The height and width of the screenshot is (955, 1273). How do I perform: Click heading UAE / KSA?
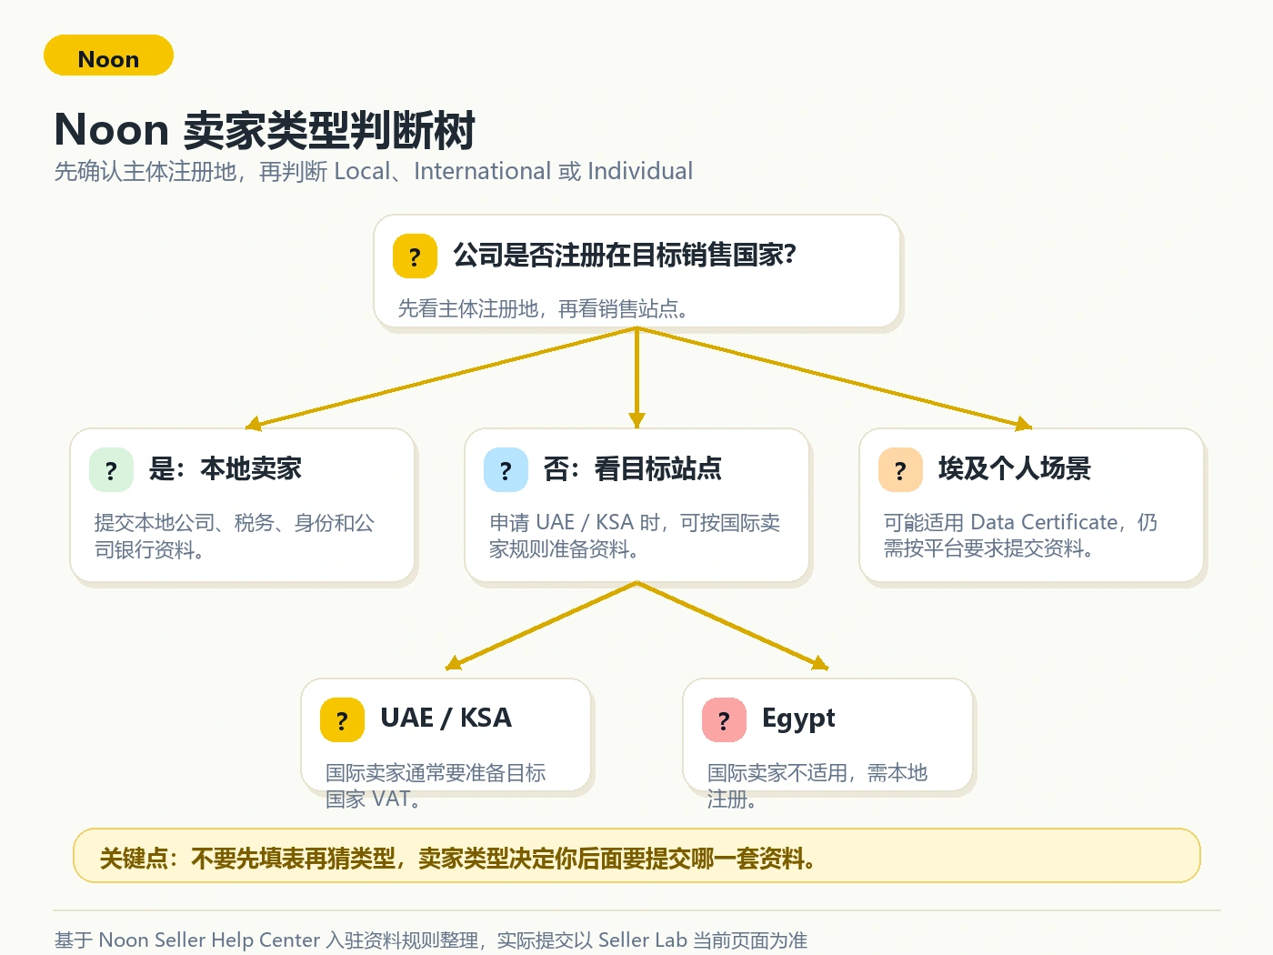click(x=446, y=718)
